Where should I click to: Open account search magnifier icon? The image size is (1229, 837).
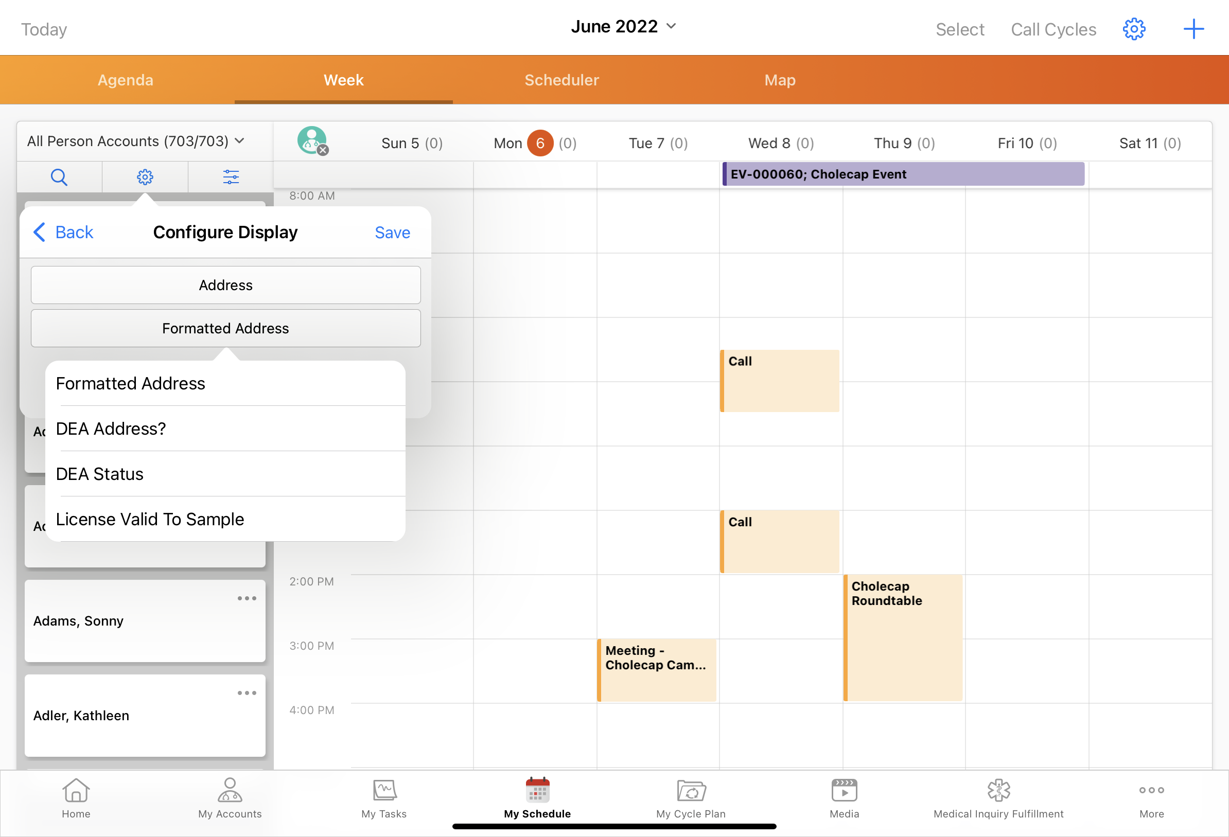pos(59,176)
